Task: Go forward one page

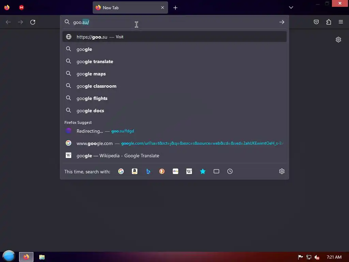Action: point(20,22)
